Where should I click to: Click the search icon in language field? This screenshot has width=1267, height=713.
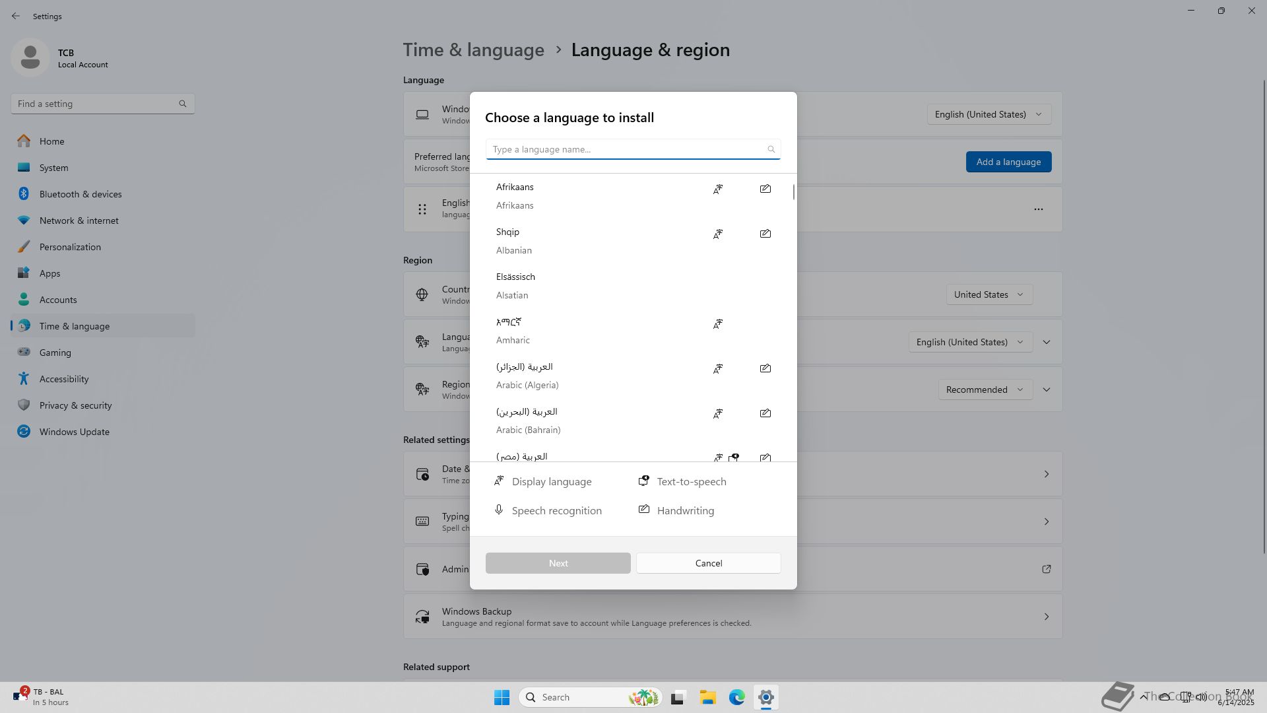[771, 149]
